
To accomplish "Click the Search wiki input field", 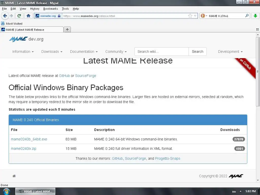I will pyautogui.click(x=161, y=52).
